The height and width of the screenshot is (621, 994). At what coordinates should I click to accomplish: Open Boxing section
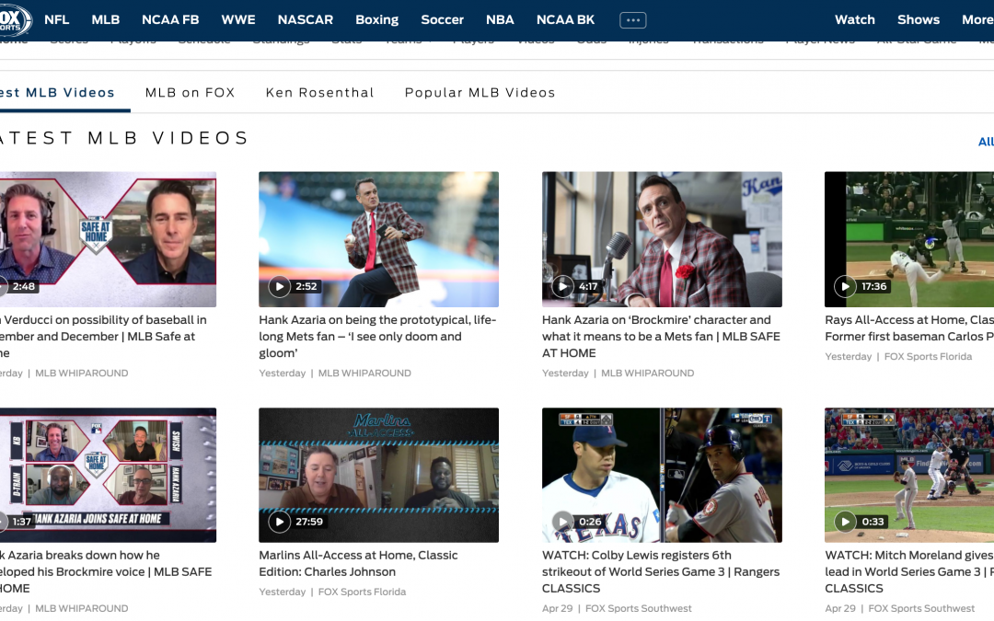pyautogui.click(x=377, y=19)
